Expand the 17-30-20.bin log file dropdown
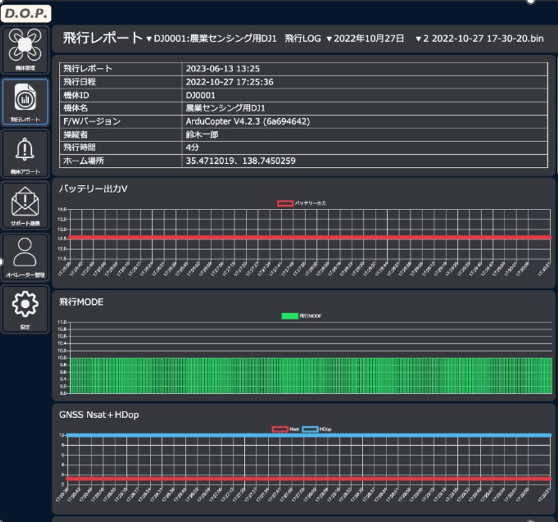Viewport: 558px width, 522px height. (479, 39)
